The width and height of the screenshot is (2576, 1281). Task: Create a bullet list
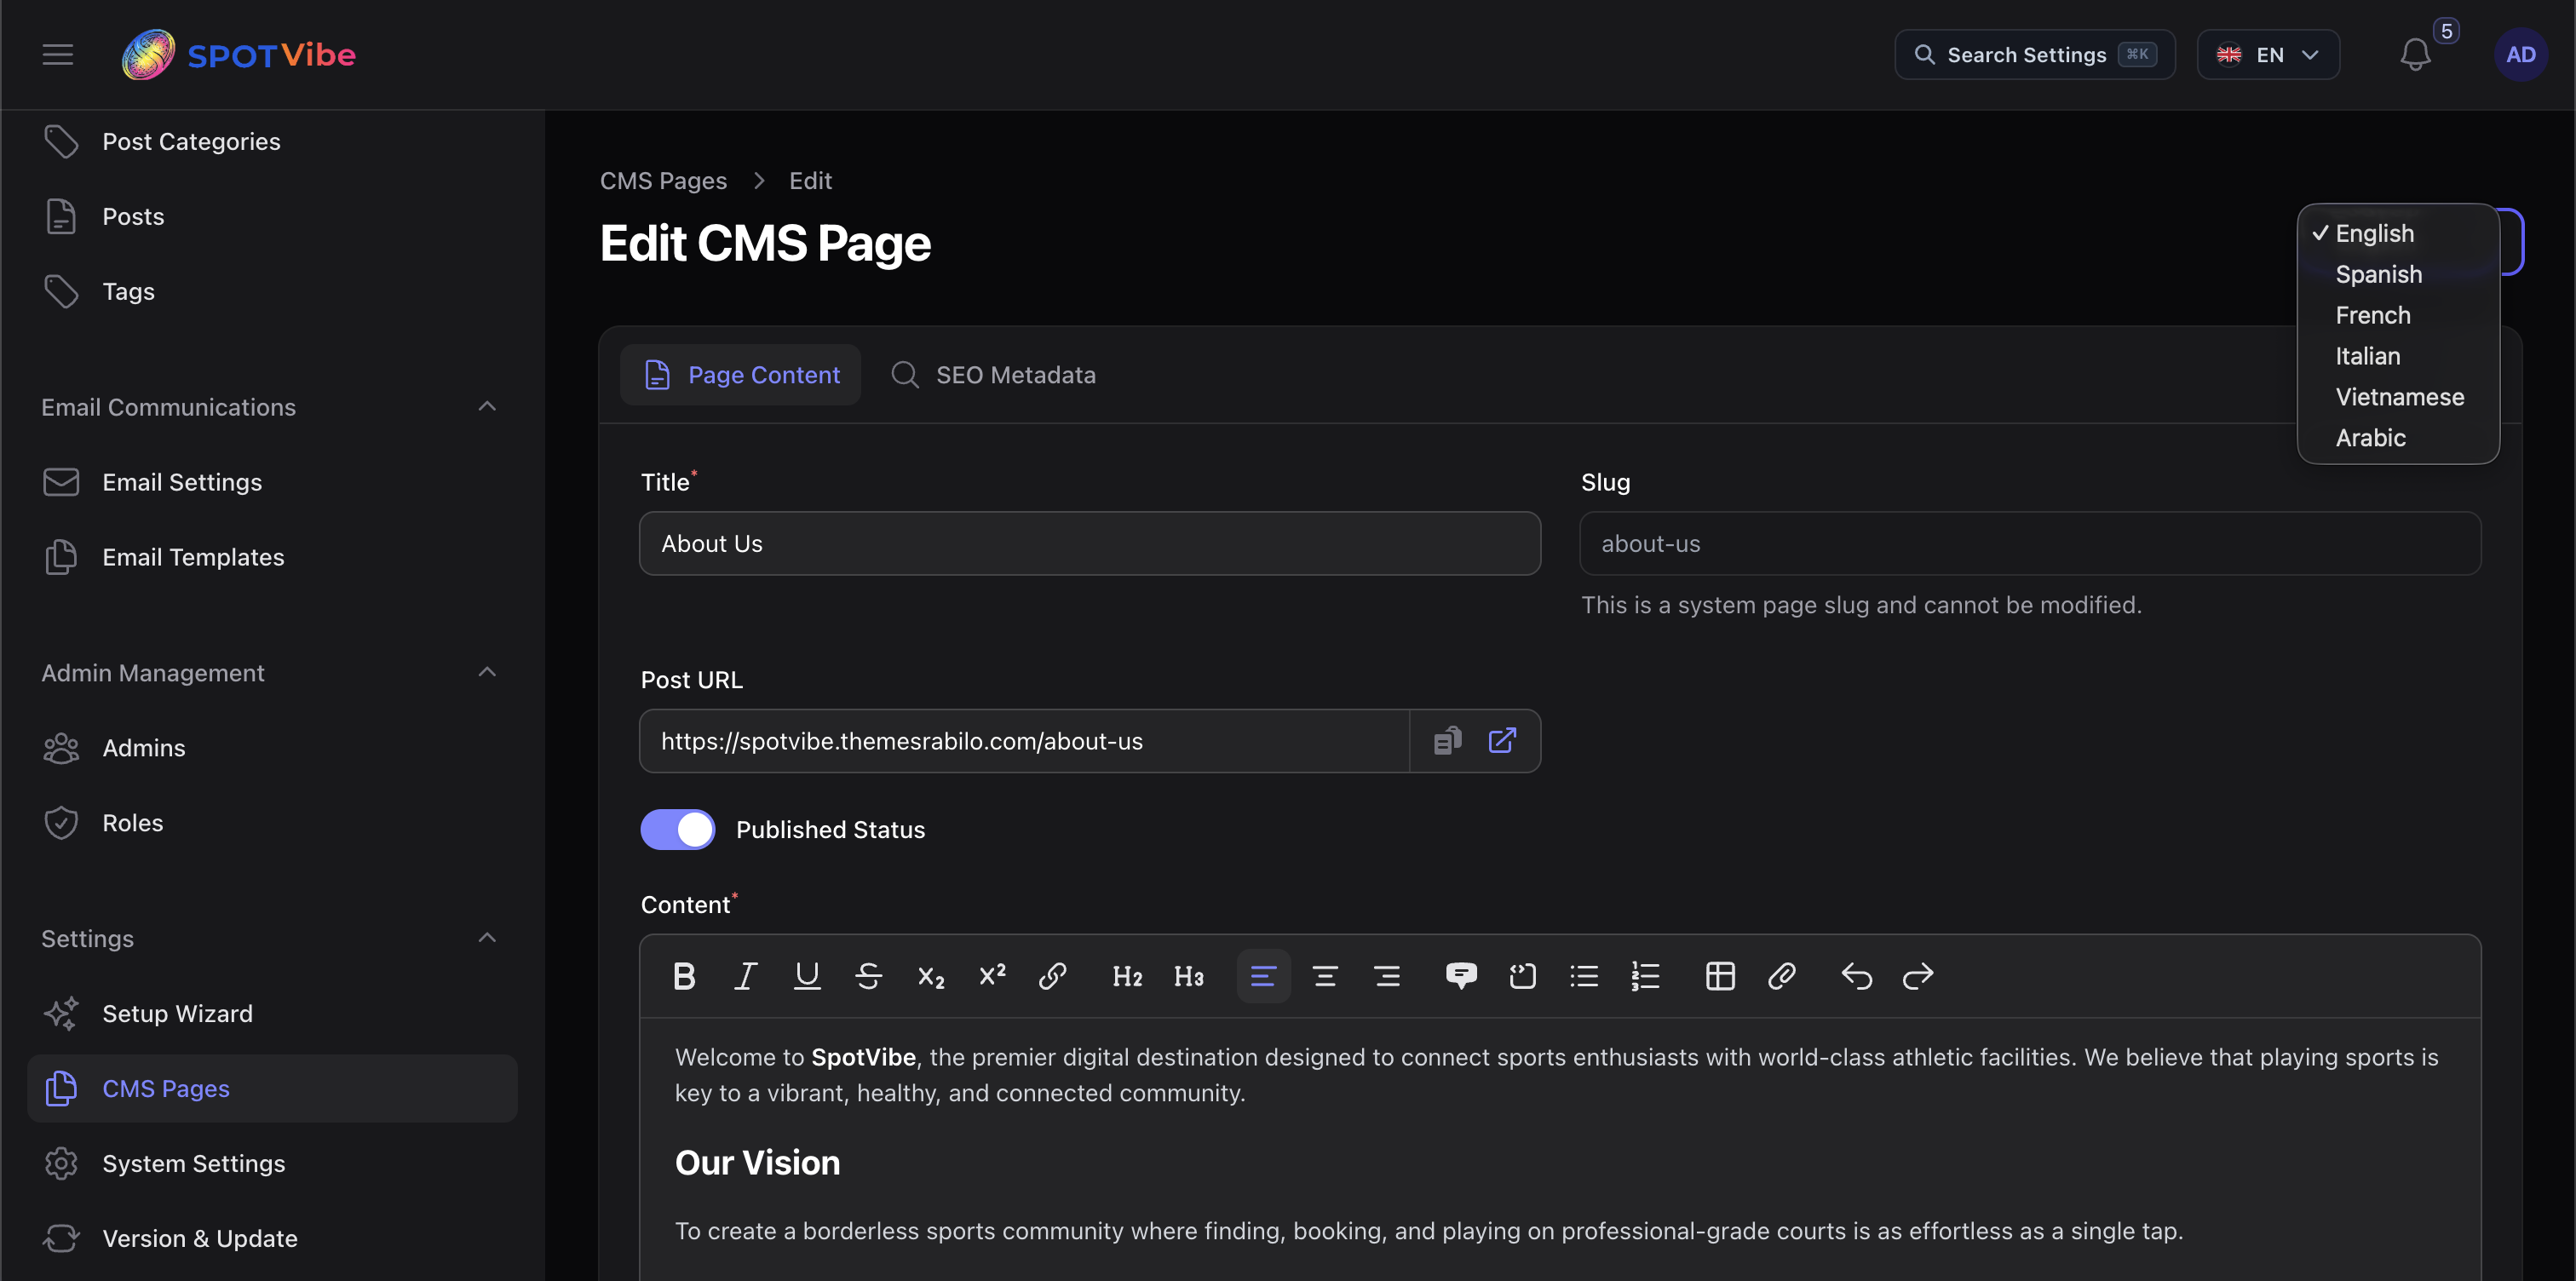[1584, 976]
